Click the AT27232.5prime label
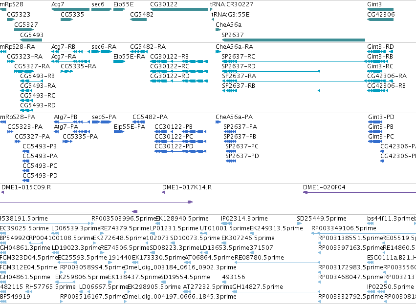 tap(207, 287)
